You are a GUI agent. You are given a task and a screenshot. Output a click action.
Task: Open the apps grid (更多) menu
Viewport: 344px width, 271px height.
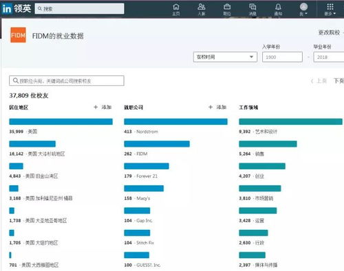pyautogui.click(x=330, y=10)
